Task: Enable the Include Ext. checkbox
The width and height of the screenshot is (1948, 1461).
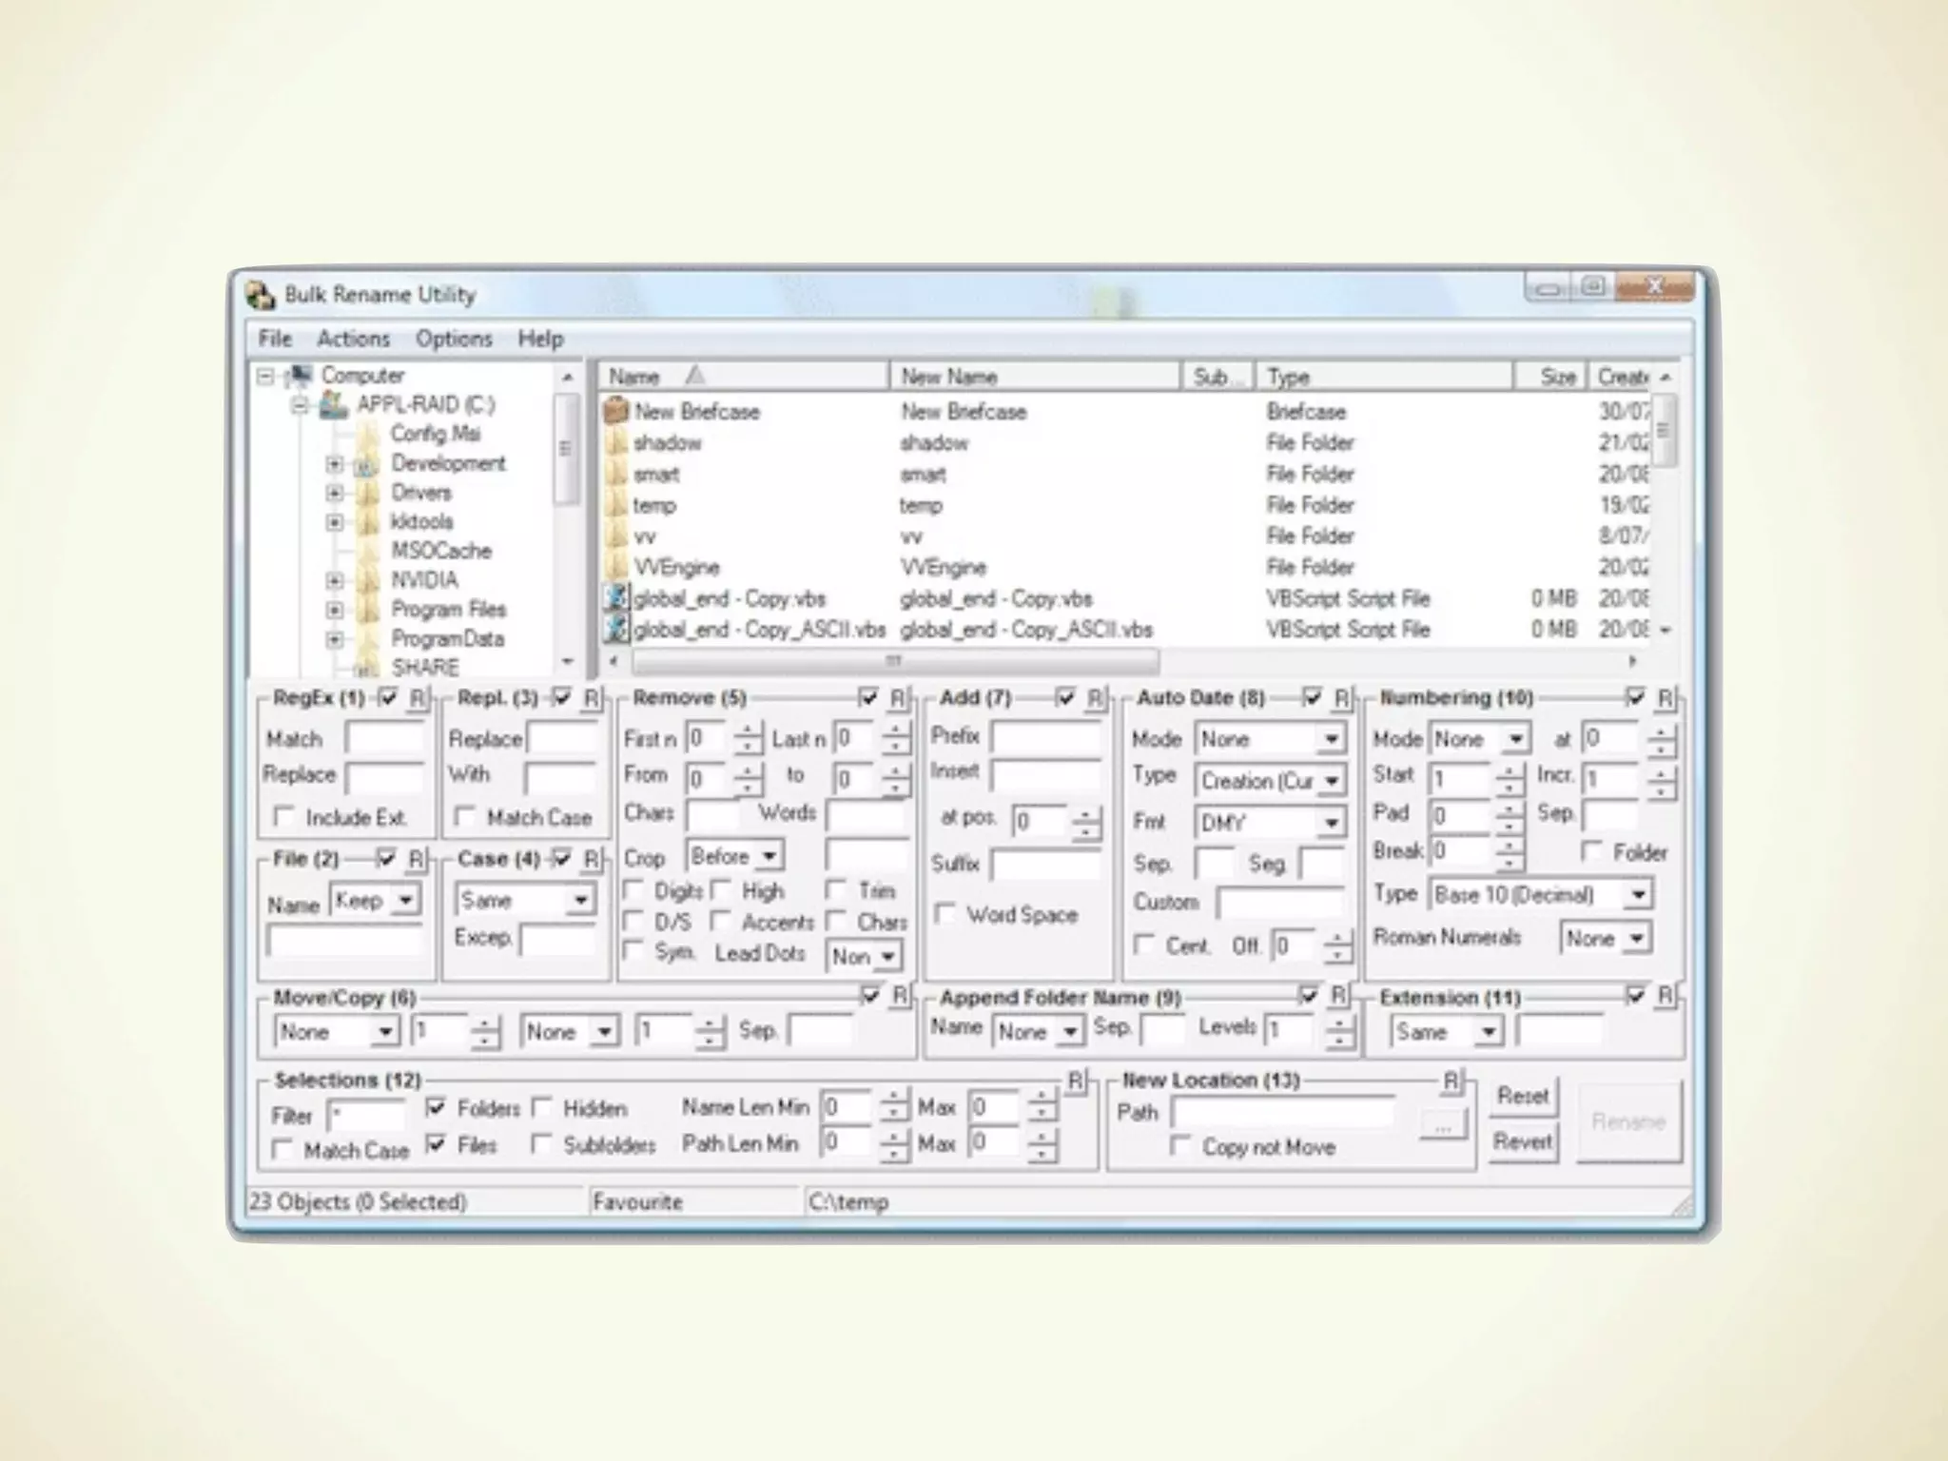Action: point(282,817)
